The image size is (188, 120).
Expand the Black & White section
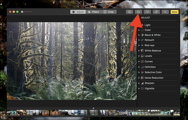coord(139,35)
